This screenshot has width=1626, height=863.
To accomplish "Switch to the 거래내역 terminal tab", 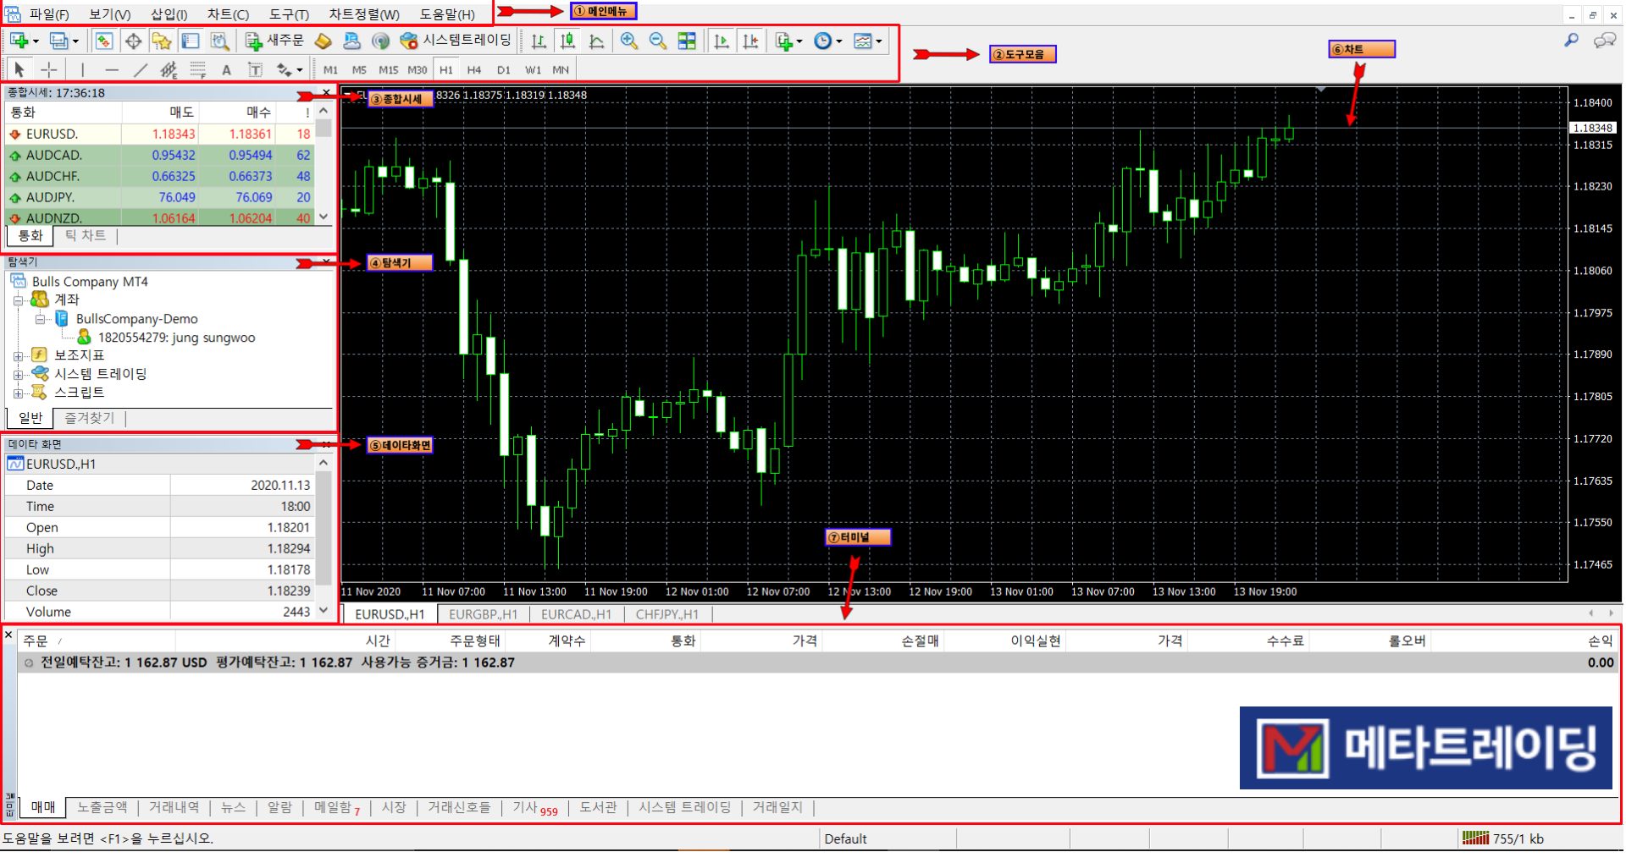I will (174, 808).
